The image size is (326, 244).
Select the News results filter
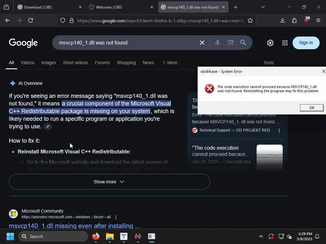(148, 63)
